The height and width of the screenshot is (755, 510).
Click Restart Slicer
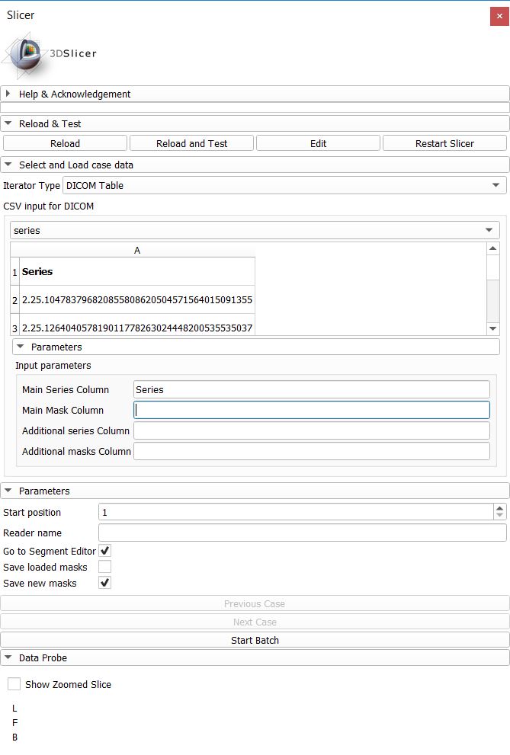(x=444, y=142)
